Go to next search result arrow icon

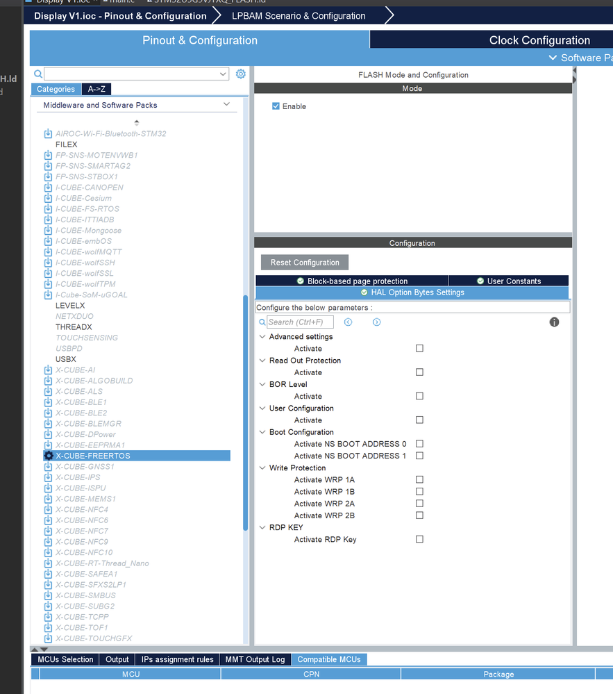376,322
